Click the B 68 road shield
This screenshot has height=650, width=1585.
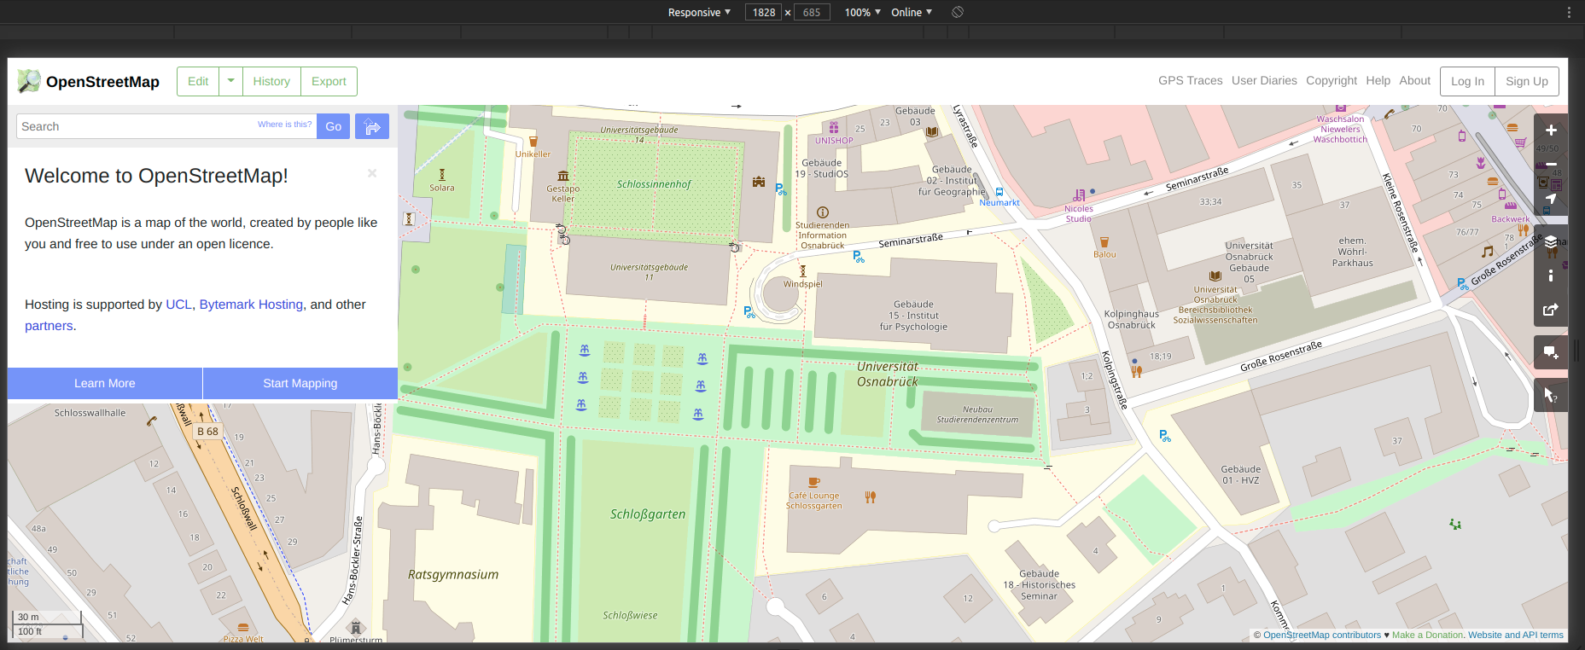coord(208,432)
